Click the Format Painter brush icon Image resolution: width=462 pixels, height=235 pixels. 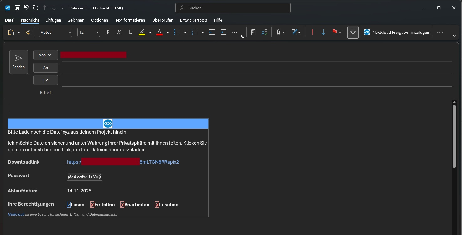[28, 32]
